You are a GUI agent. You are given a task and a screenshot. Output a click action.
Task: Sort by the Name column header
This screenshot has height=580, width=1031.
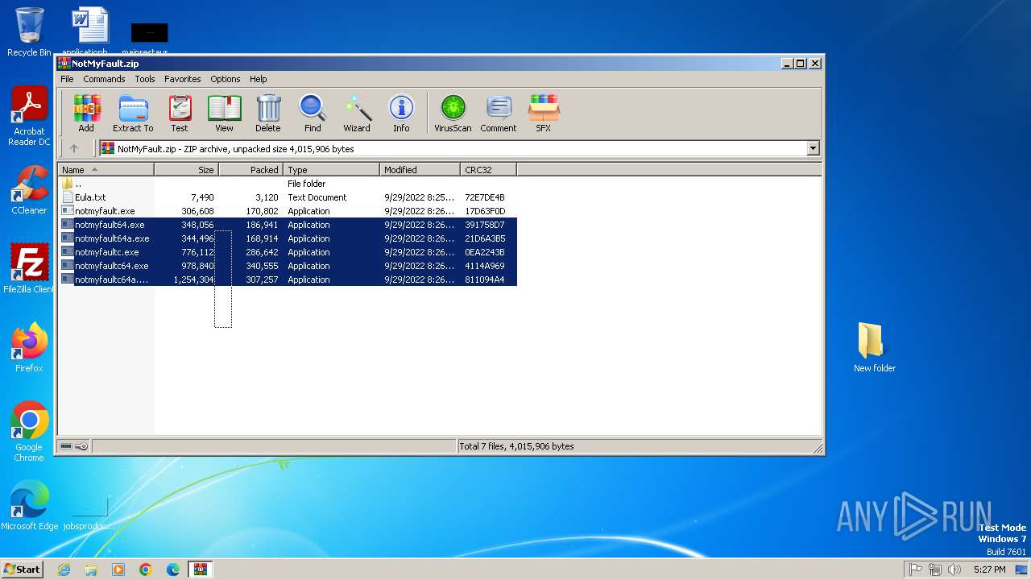(x=106, y=170)
